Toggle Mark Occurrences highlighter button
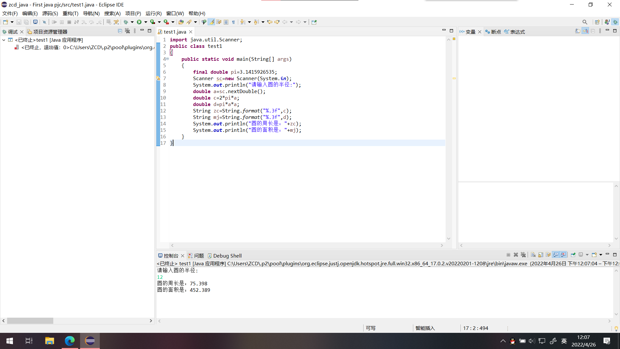Viewport: 620px width, 349px height. 211,22
